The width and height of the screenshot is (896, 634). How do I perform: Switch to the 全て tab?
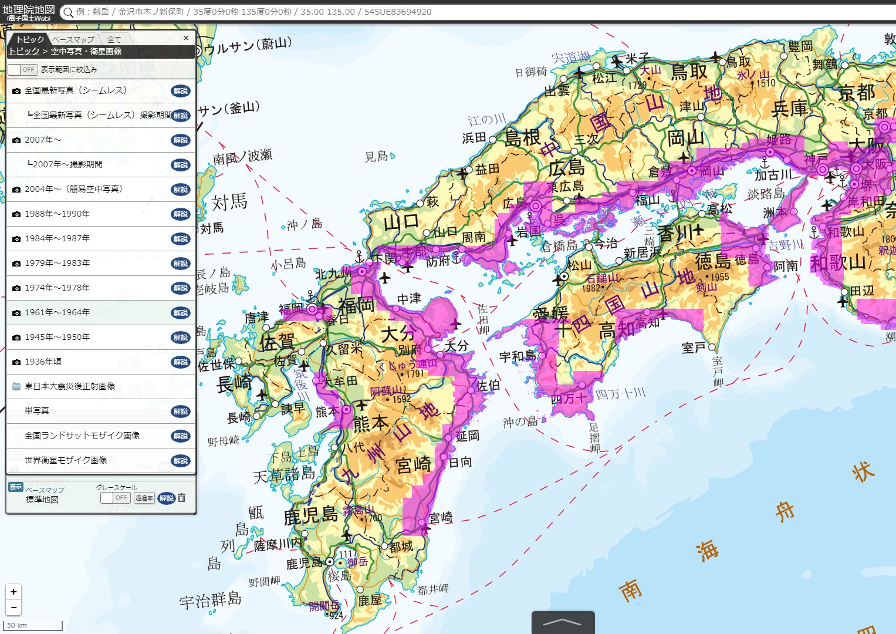(114, 39)
